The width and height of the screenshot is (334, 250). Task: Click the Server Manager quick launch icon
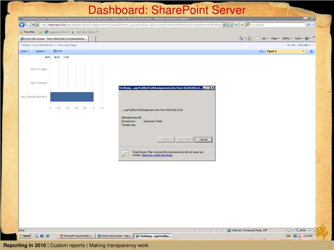pos(37,236)
